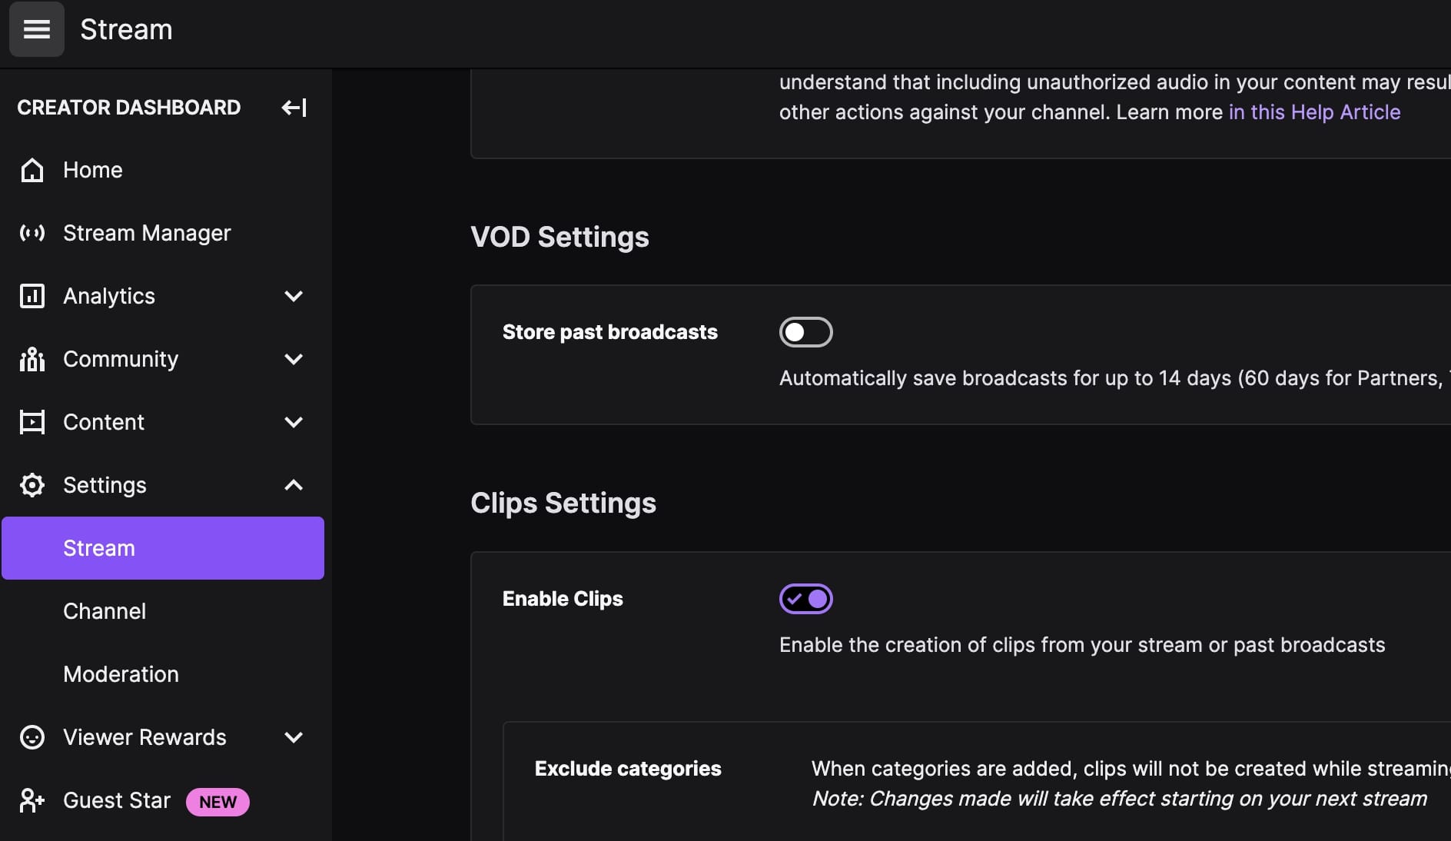Open the 'in this Help Article' link
The height and width of the screenshot is (841, 1451).
point(1314,112)
